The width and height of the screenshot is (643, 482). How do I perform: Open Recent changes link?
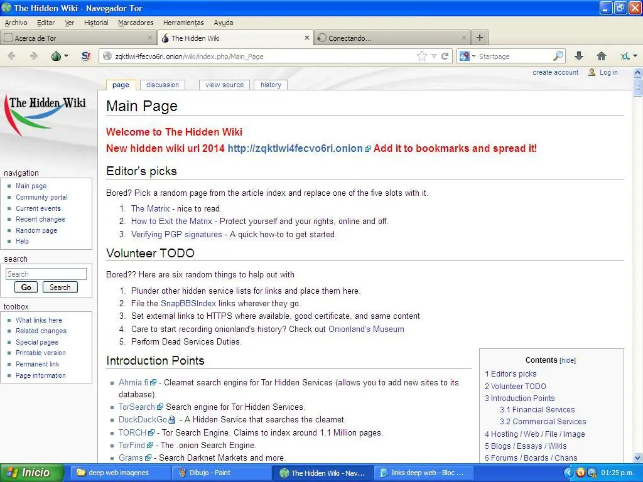40,219
